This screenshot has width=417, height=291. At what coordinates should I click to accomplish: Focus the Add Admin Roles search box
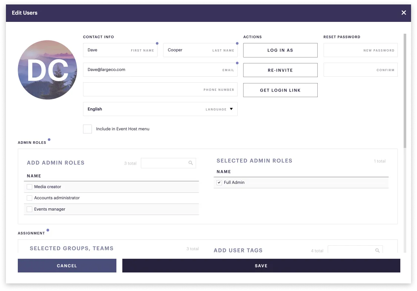[168, 163]
